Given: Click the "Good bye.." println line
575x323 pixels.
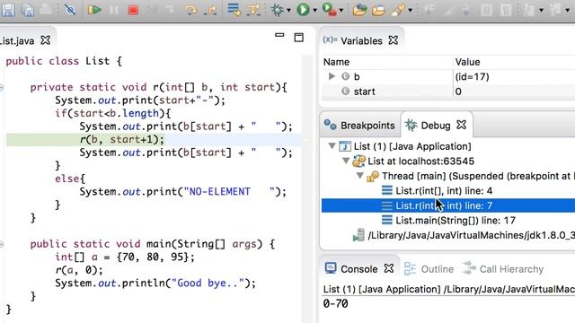Looking at the screenshot, I should tap(155, 284).
